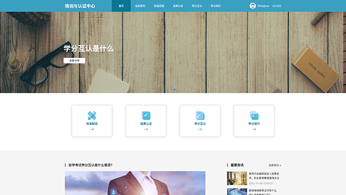This screenshot has width=346, height=195.
Task: Click the 学分银行 stacked cards icon
Action: coord(254,115)
